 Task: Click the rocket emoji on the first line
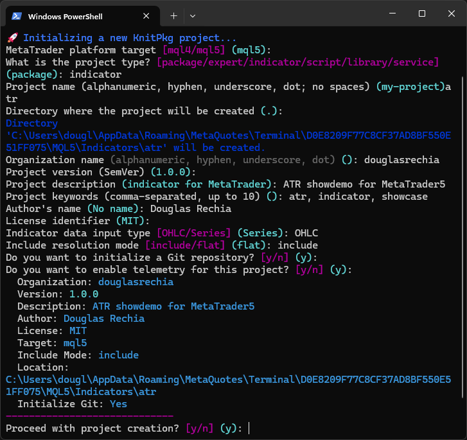tap(12, 38)
